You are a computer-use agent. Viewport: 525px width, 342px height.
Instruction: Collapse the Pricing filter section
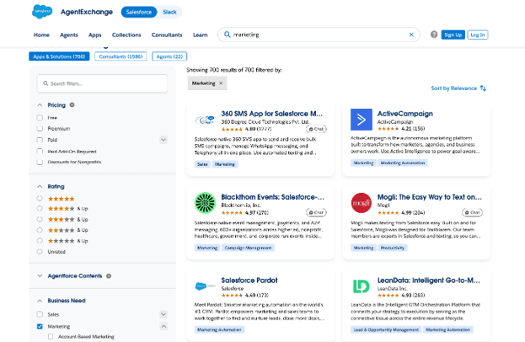point(40,105)
